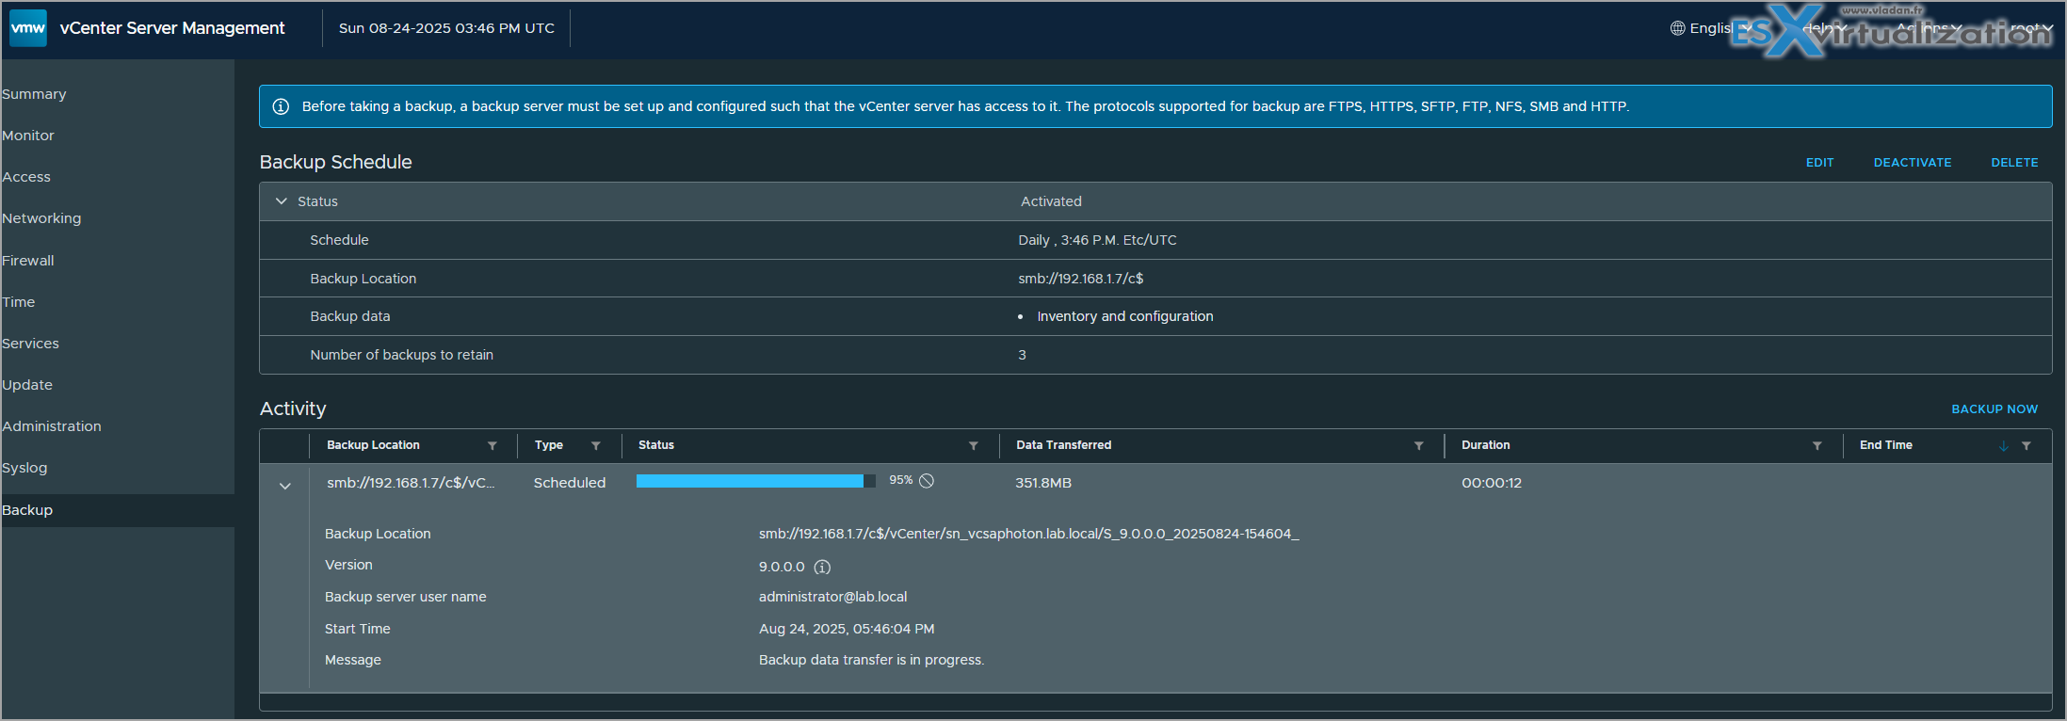Click the Backup data transfer is in progress message

872,660
